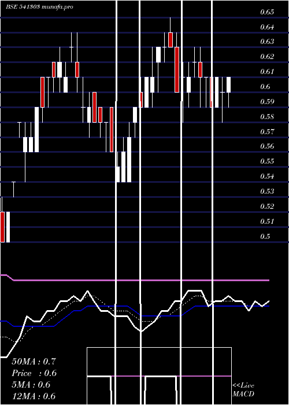Click the 0.64 price axis label
Image resolution: width=289 pixels, height=405 pixels.
point(267,27)
